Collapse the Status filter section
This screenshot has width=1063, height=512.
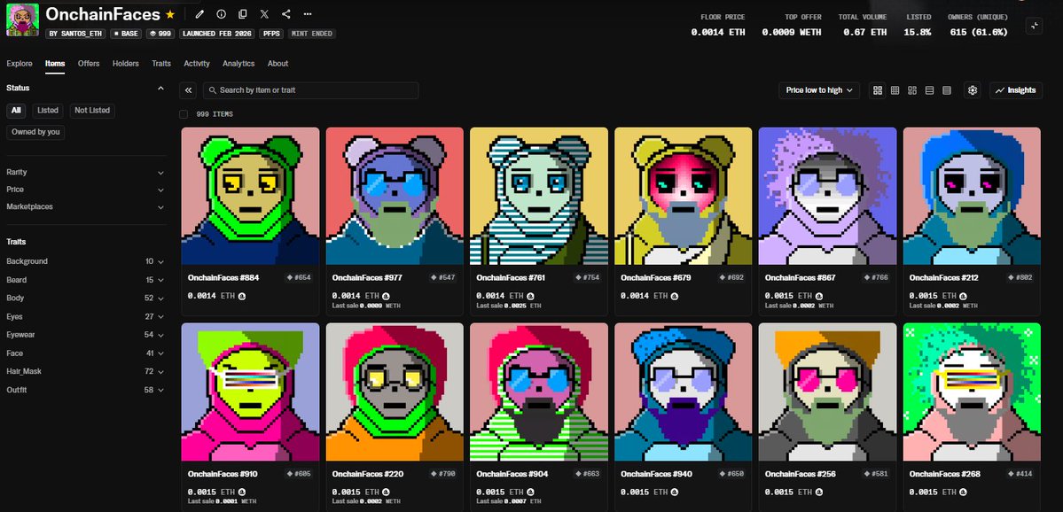pos(160,88)
